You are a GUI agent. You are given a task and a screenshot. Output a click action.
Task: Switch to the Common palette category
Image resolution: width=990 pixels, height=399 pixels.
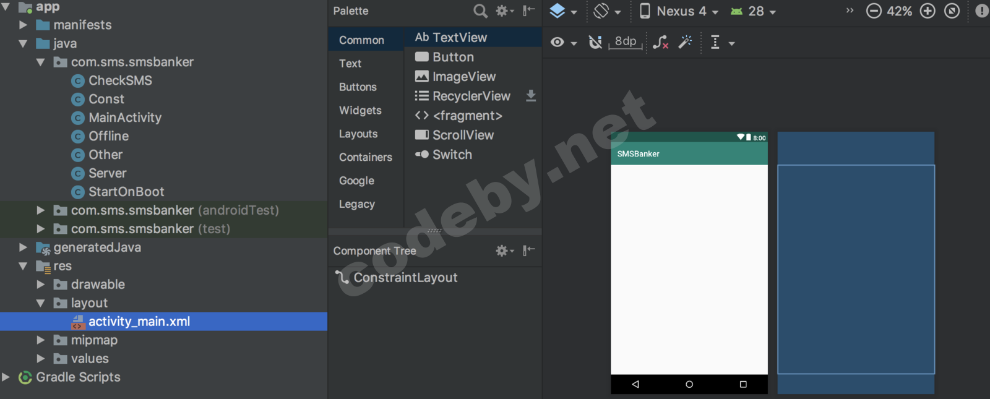pyautogui.click(x=366, y=40)
